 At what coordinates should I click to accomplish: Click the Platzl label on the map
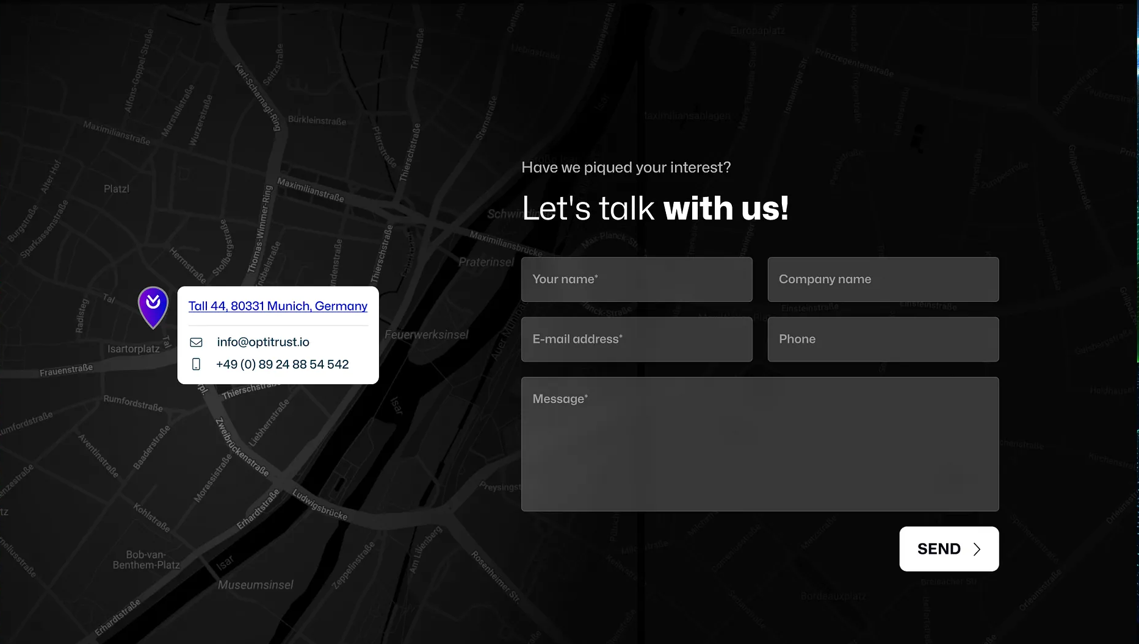[117, 189]
